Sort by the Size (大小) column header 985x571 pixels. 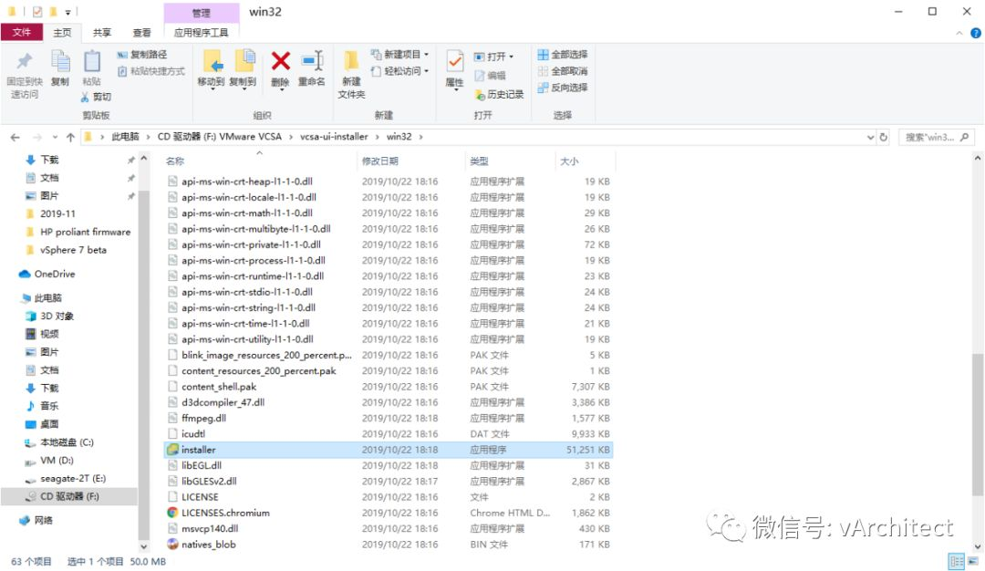(x=585, y=161)
